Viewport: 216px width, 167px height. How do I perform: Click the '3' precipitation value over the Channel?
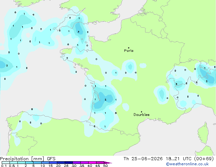tap(78, 32)
